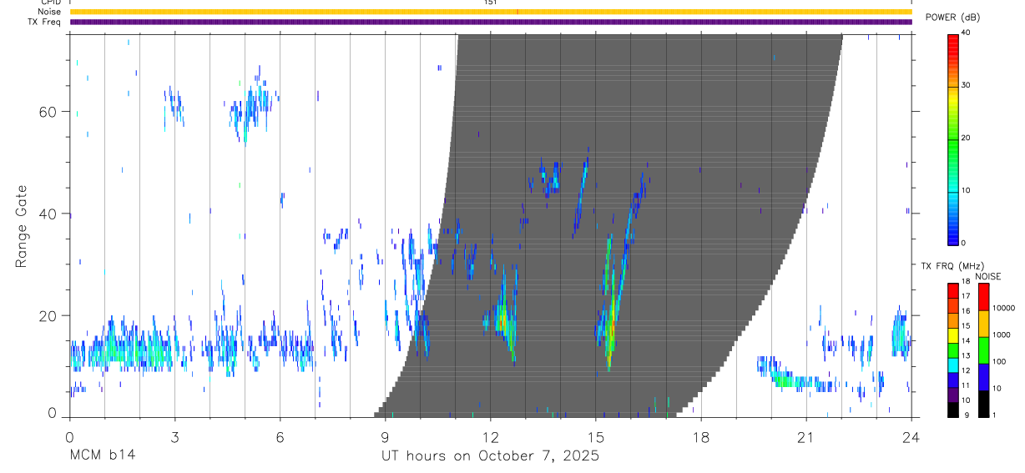Click the '15' label on TX FRQ scale
Viewport: 1025px width, 473px height.
point(966,326)
